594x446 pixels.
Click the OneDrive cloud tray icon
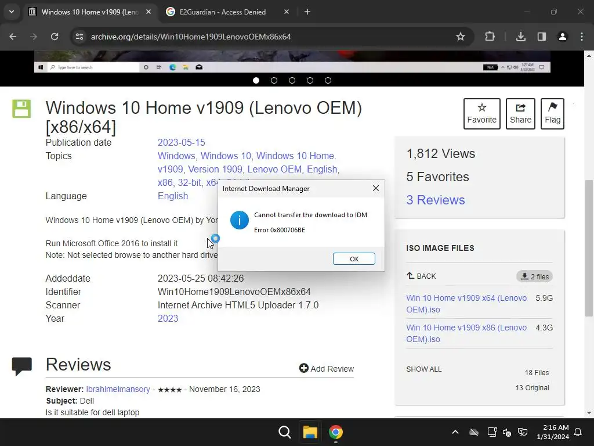coord(473,432)
